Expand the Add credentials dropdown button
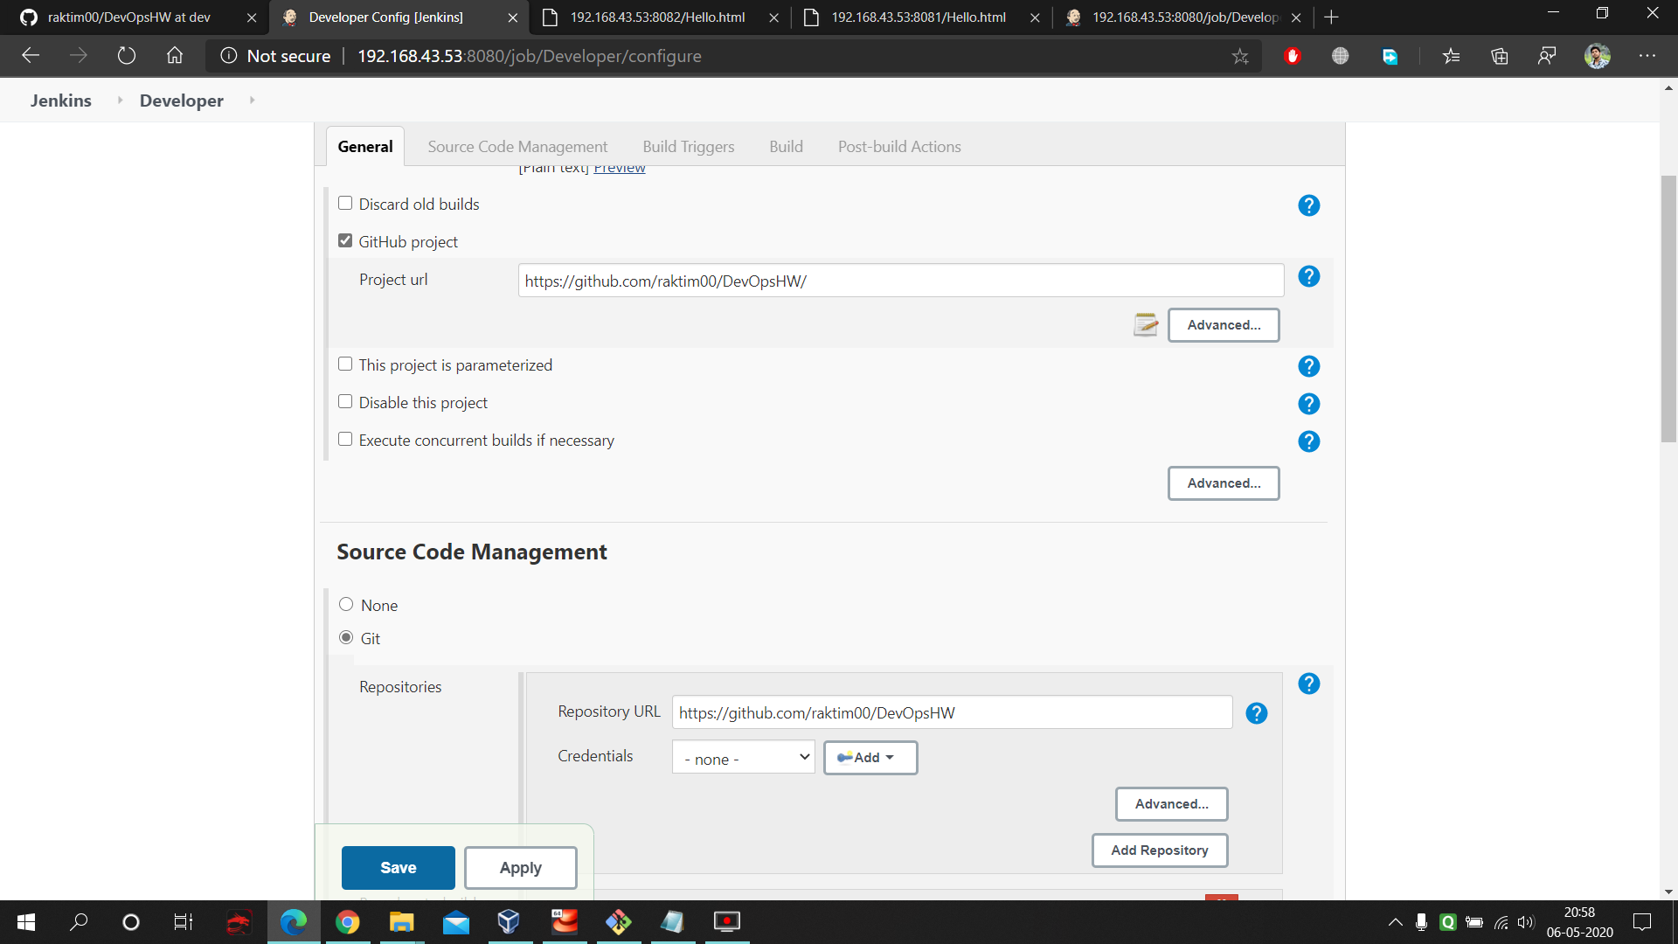The width and height of the screenshot is (1678, 944). point(870,758)
